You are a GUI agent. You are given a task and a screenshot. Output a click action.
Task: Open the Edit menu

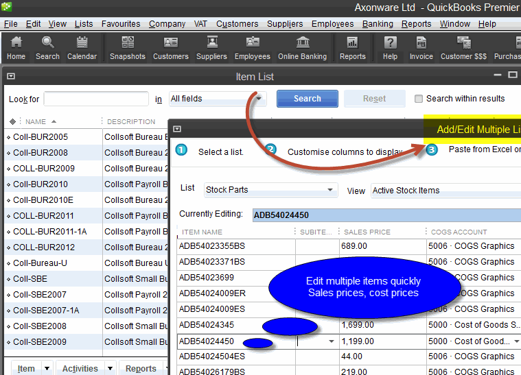click(33, 24)
